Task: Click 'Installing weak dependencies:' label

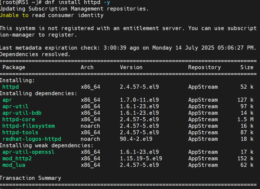Action: (x=47, y=146)
